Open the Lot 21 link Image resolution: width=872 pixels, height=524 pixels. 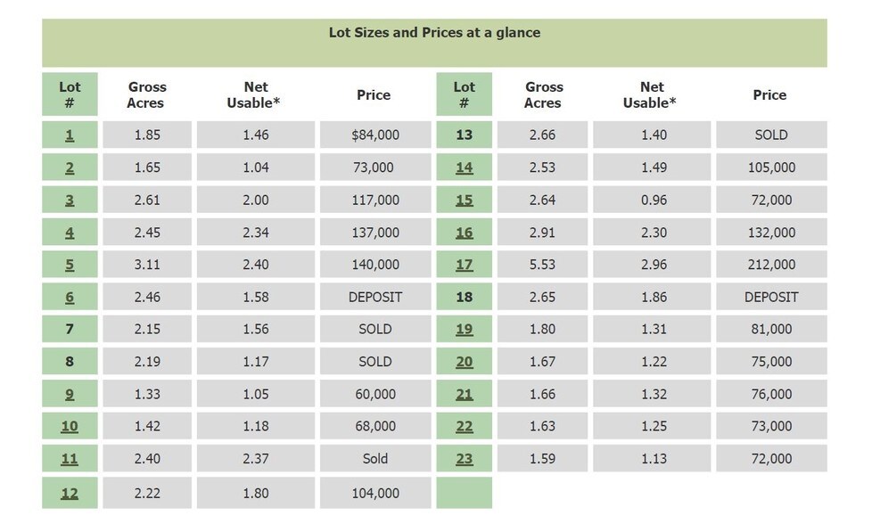coord(465,394)
